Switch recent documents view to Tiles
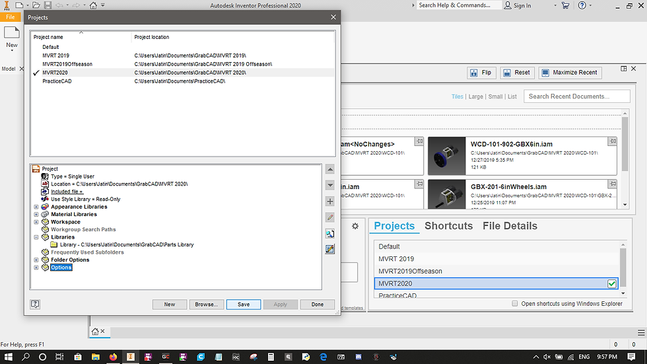647x364 pixels. point(457,96)
